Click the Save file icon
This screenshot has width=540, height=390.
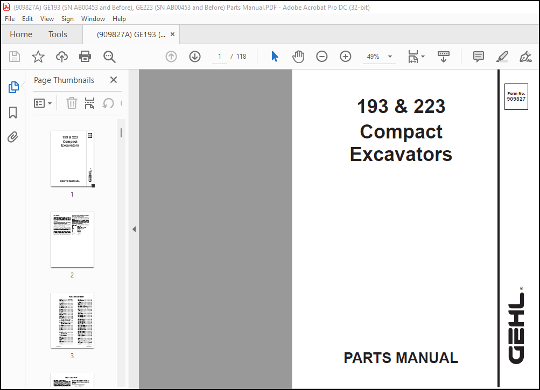pyautogui.click(x=15, y=57)
